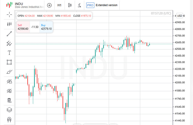Open the candlestick chart type selector
The height and width of the screenshot is (125, 193).
70,5
